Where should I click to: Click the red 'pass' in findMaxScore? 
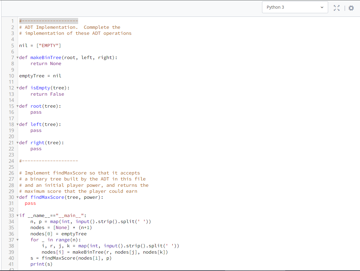point(30,204)
